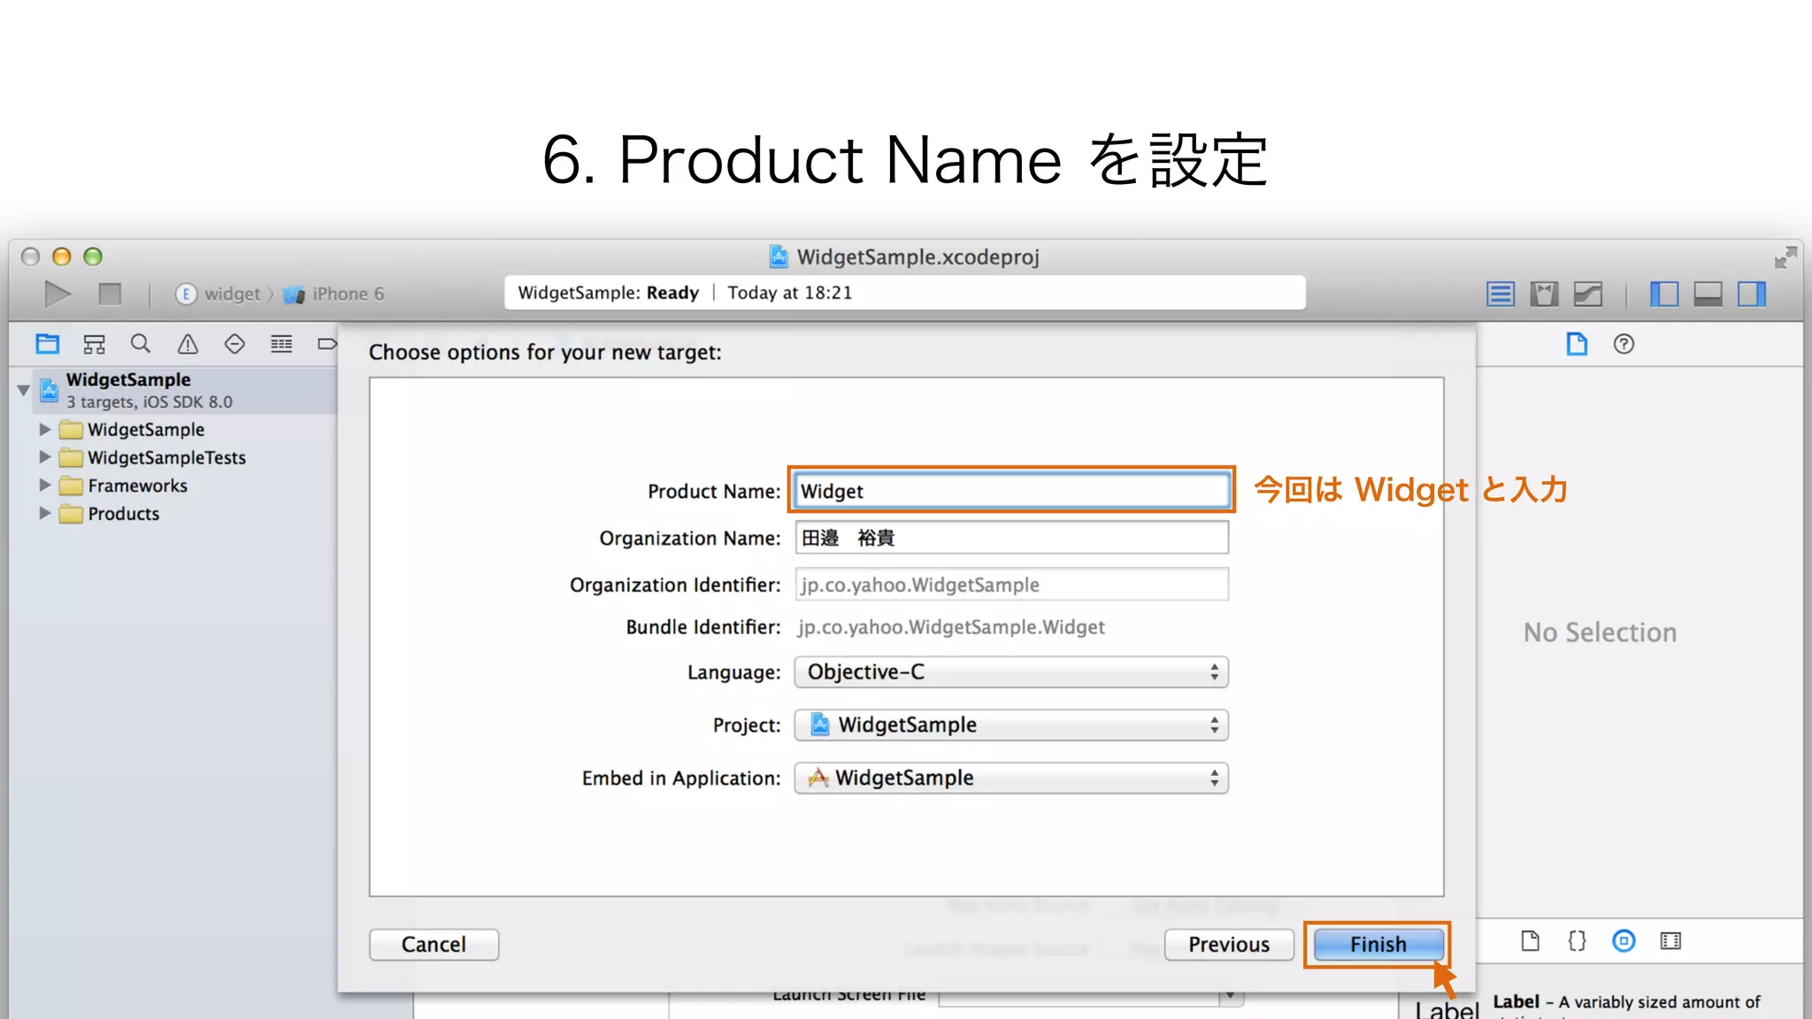Viewport: 1812px width, 1019px height.
Task: Show the Assistant editor
Action: tap(1544, 294)
